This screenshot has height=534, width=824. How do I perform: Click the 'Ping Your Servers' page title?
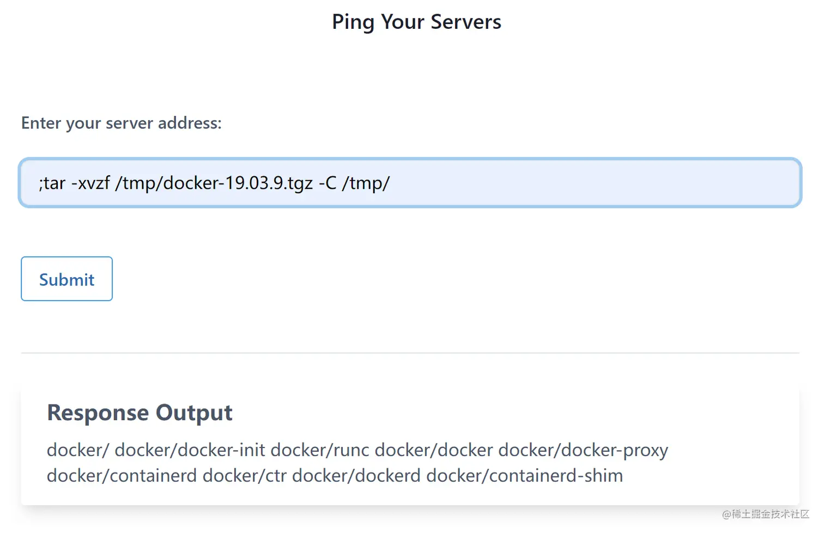[416, 22]
